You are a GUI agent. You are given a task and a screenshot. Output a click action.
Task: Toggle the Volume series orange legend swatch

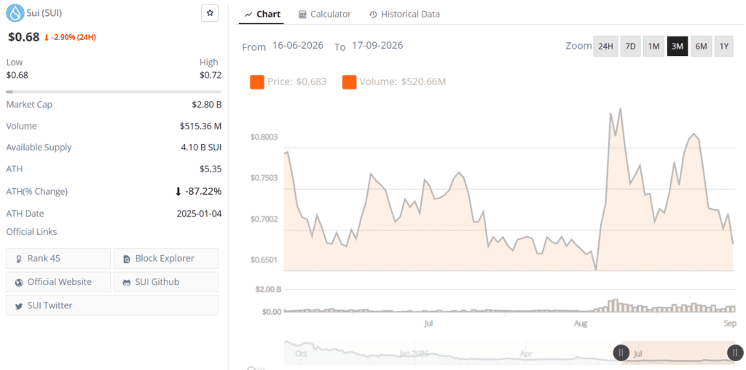[349, 81]
